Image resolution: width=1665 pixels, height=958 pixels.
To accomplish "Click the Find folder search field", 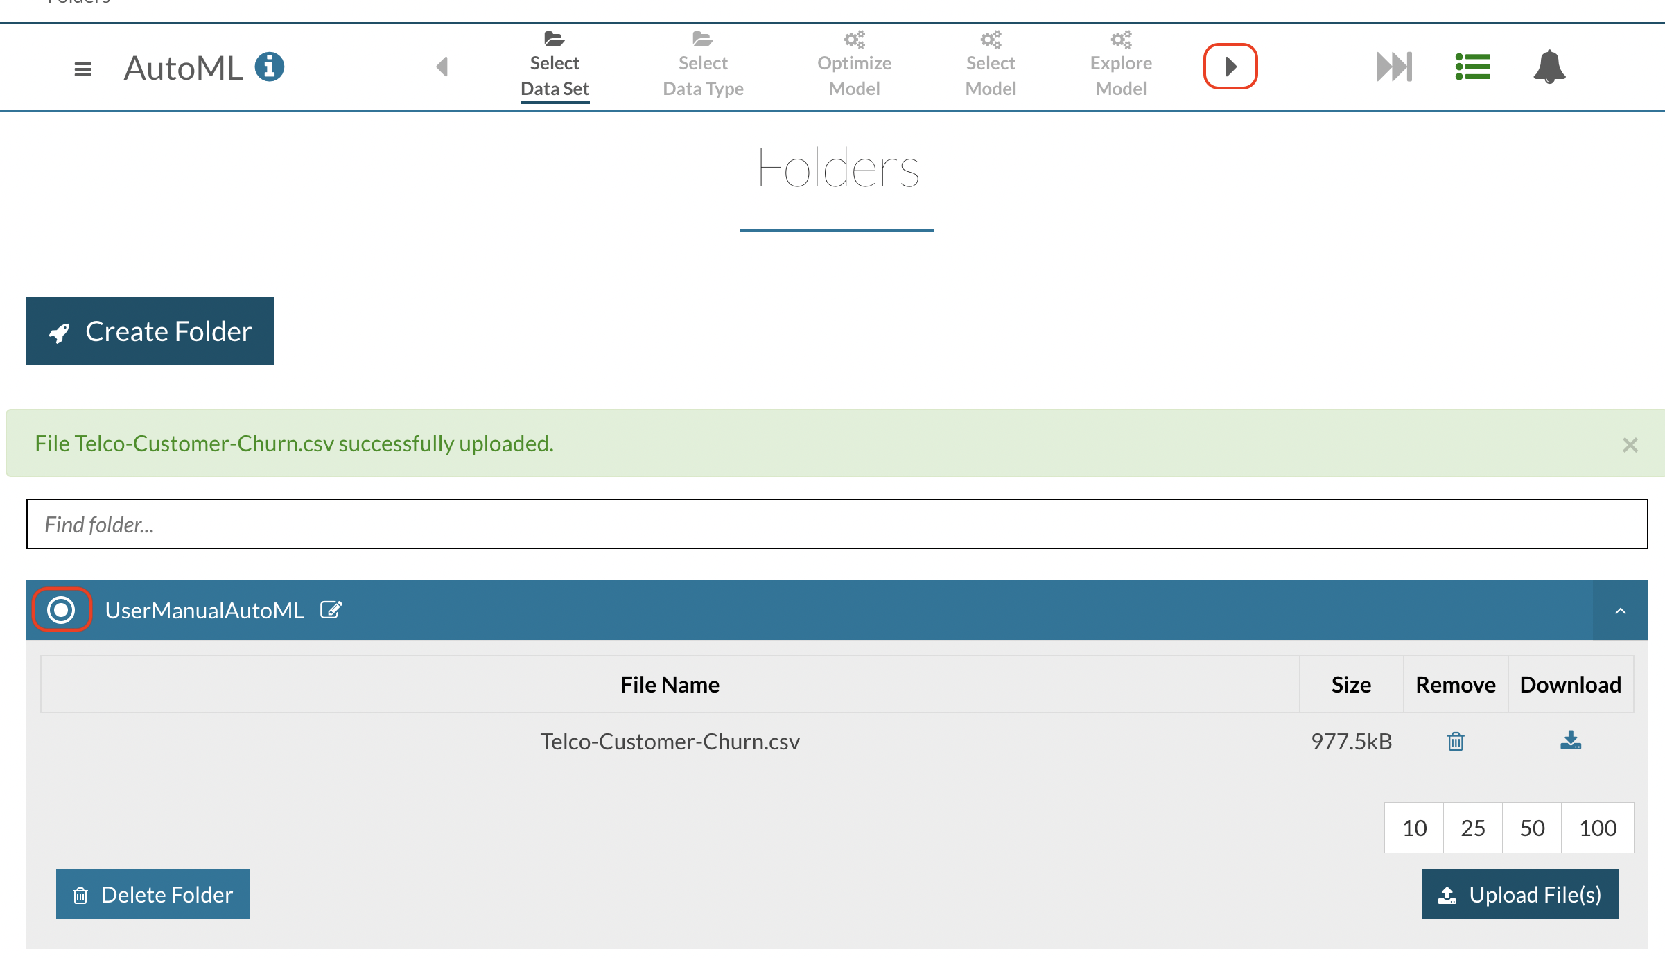I will coord(837,524).
